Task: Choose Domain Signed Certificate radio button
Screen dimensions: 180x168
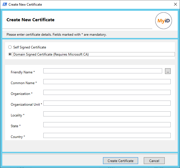Action: click(x=10, y=54)
